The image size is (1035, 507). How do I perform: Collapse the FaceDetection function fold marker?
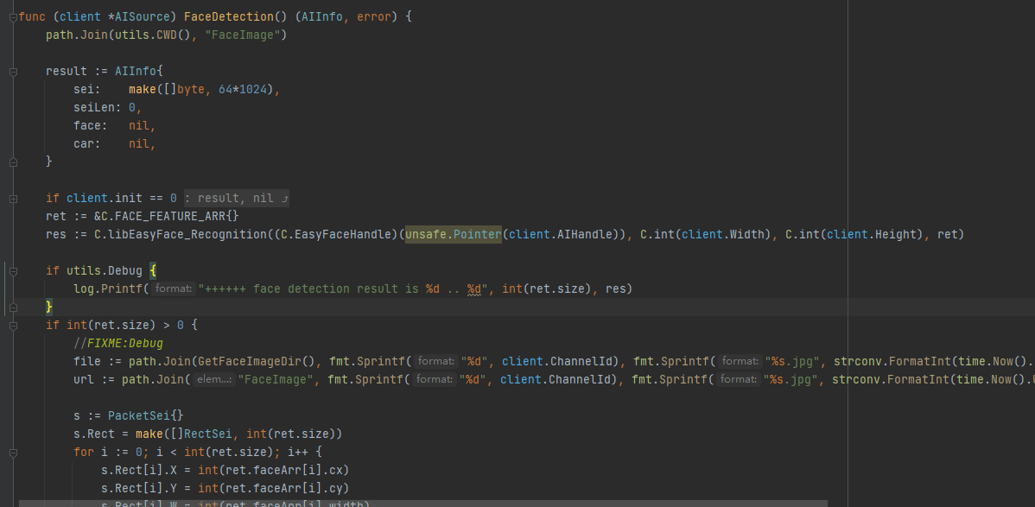click(13, 17)
